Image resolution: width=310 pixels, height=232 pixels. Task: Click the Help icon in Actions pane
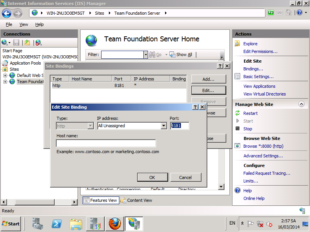coord(238,190)
